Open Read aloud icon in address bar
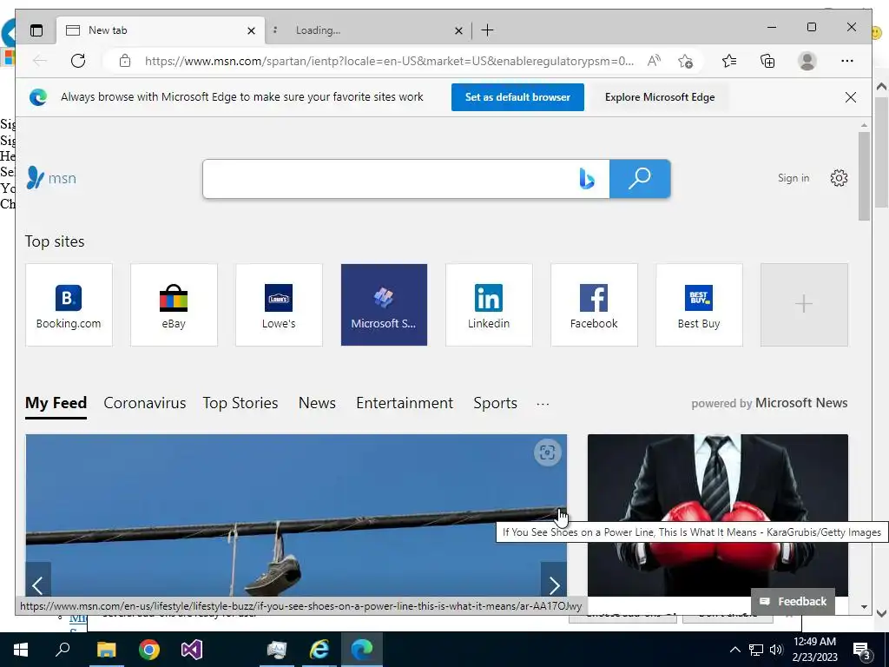The image size is (889, 667). click(654, 61)
